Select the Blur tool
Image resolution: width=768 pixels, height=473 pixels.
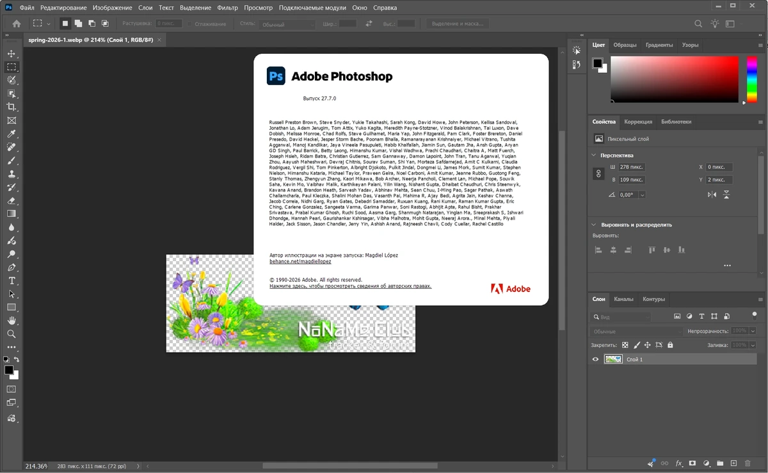click(12, 227)
